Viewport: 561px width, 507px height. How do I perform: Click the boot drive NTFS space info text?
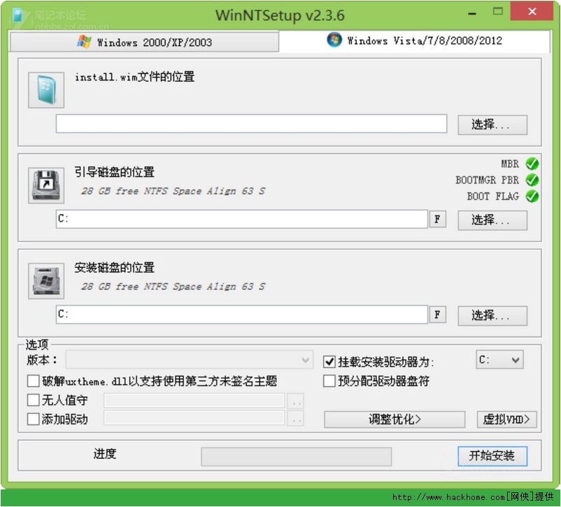173,191
